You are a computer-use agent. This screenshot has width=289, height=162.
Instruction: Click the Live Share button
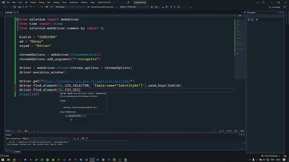[x=274, y=7]
